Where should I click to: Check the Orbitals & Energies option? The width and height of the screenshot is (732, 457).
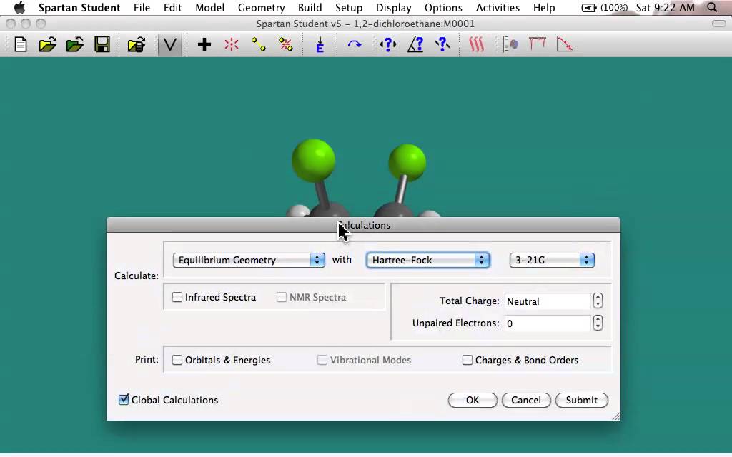tap(177, 360)
